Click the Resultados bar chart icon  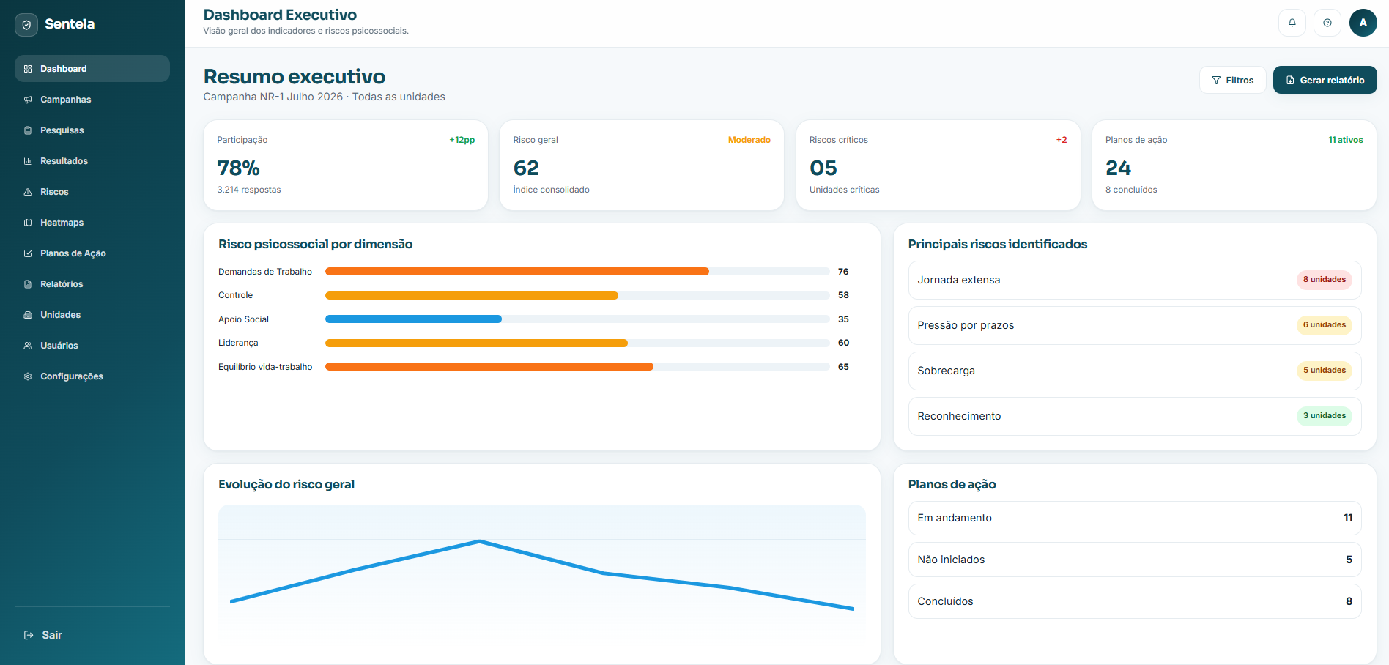28,161
